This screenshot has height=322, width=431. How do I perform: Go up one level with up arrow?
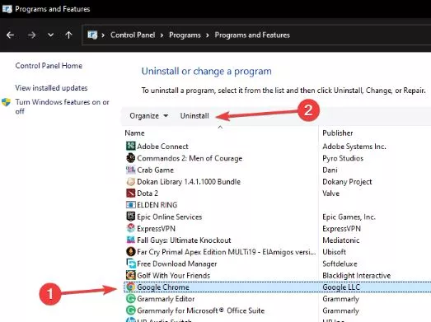click(68, 35)
